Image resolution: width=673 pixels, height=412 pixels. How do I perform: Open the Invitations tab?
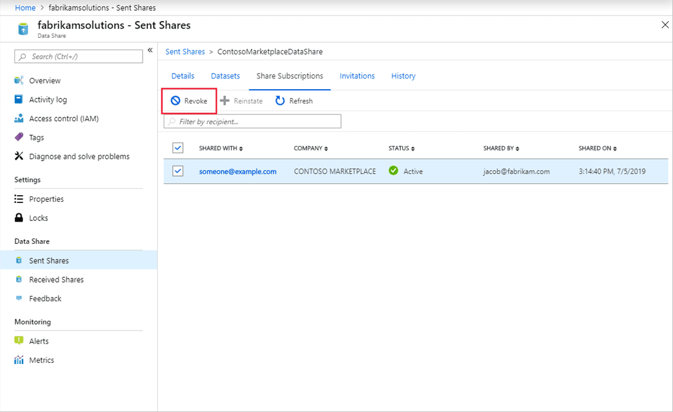357,75
